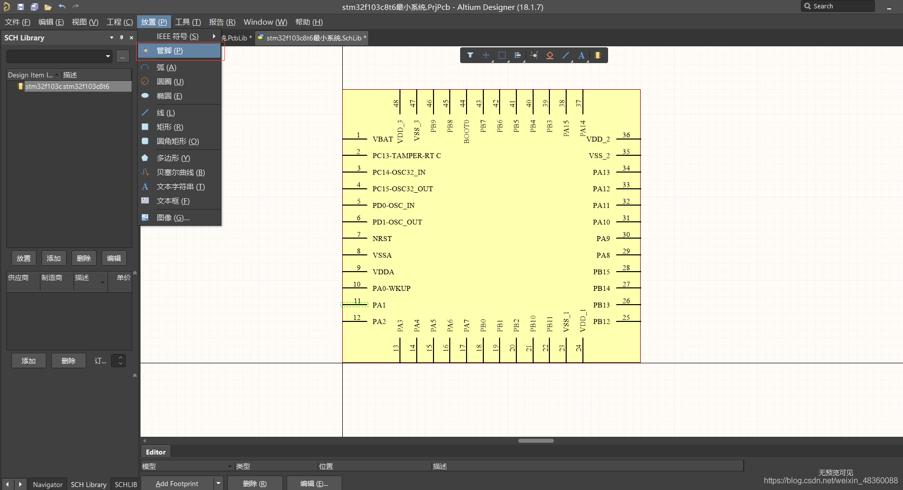
Task: Click the component chip icon in toolbar
Action: [x=598, y=55]
